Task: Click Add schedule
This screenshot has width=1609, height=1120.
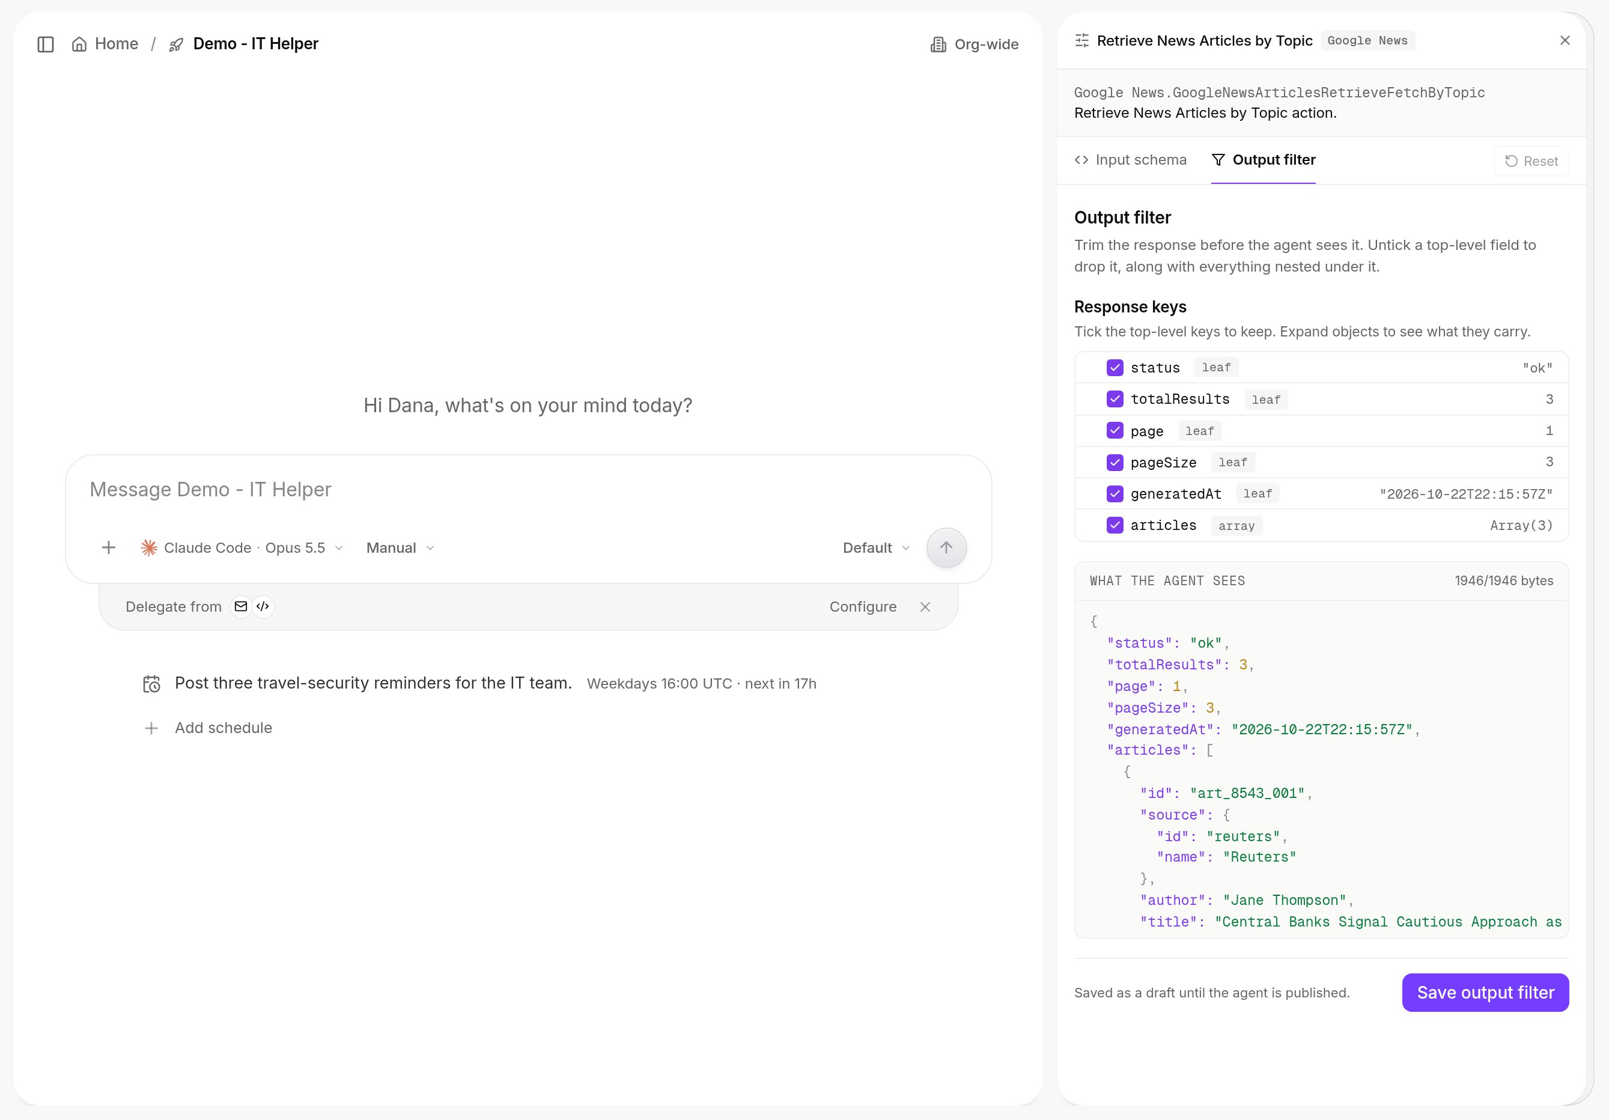Action: coord(224,728)
